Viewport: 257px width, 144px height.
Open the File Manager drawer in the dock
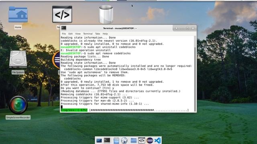(x=116, y=140)
